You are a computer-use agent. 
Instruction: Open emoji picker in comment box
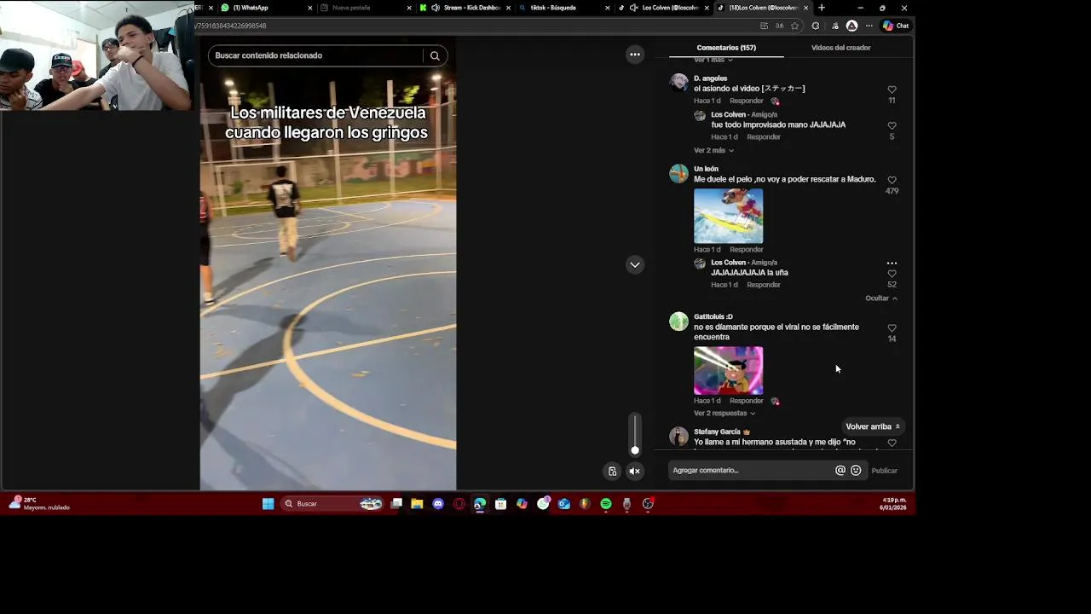click(x=856, y=471)
